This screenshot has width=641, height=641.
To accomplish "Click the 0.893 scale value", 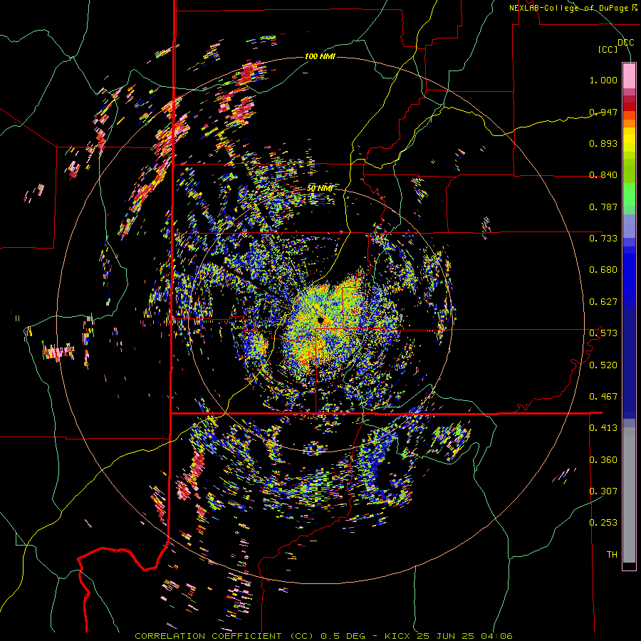I will click(603, 143).
